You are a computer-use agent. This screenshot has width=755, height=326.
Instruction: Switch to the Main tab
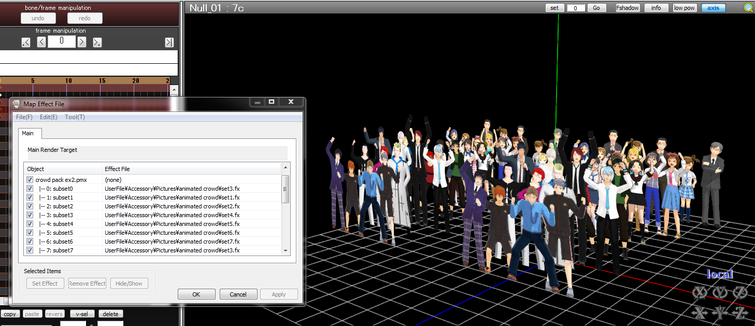(29, 133)
